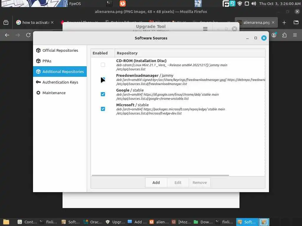The width and height of the screenshot is (302, 226).
Task: Switch to the 'Add ...' taskbar window
Action: click(137, 222)
